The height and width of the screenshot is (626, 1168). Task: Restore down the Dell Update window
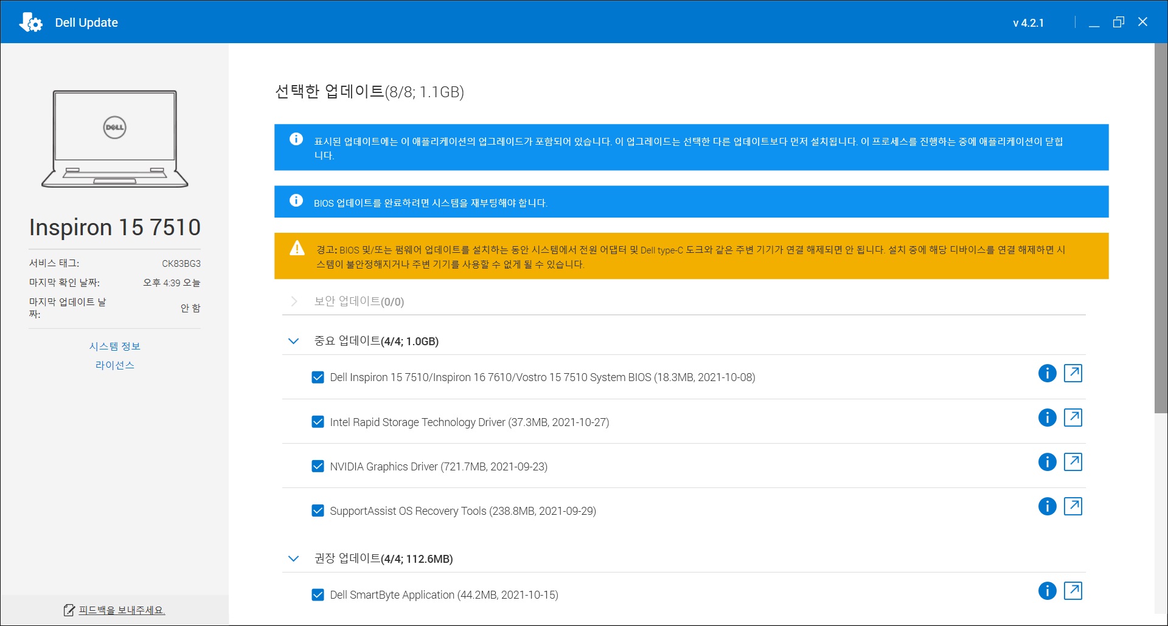(x=1118, y=22)
